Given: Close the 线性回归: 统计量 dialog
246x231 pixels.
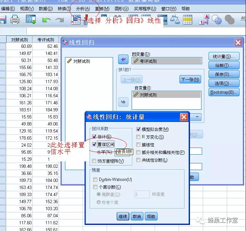Looking at the screenshot, I should click(184, 117).
